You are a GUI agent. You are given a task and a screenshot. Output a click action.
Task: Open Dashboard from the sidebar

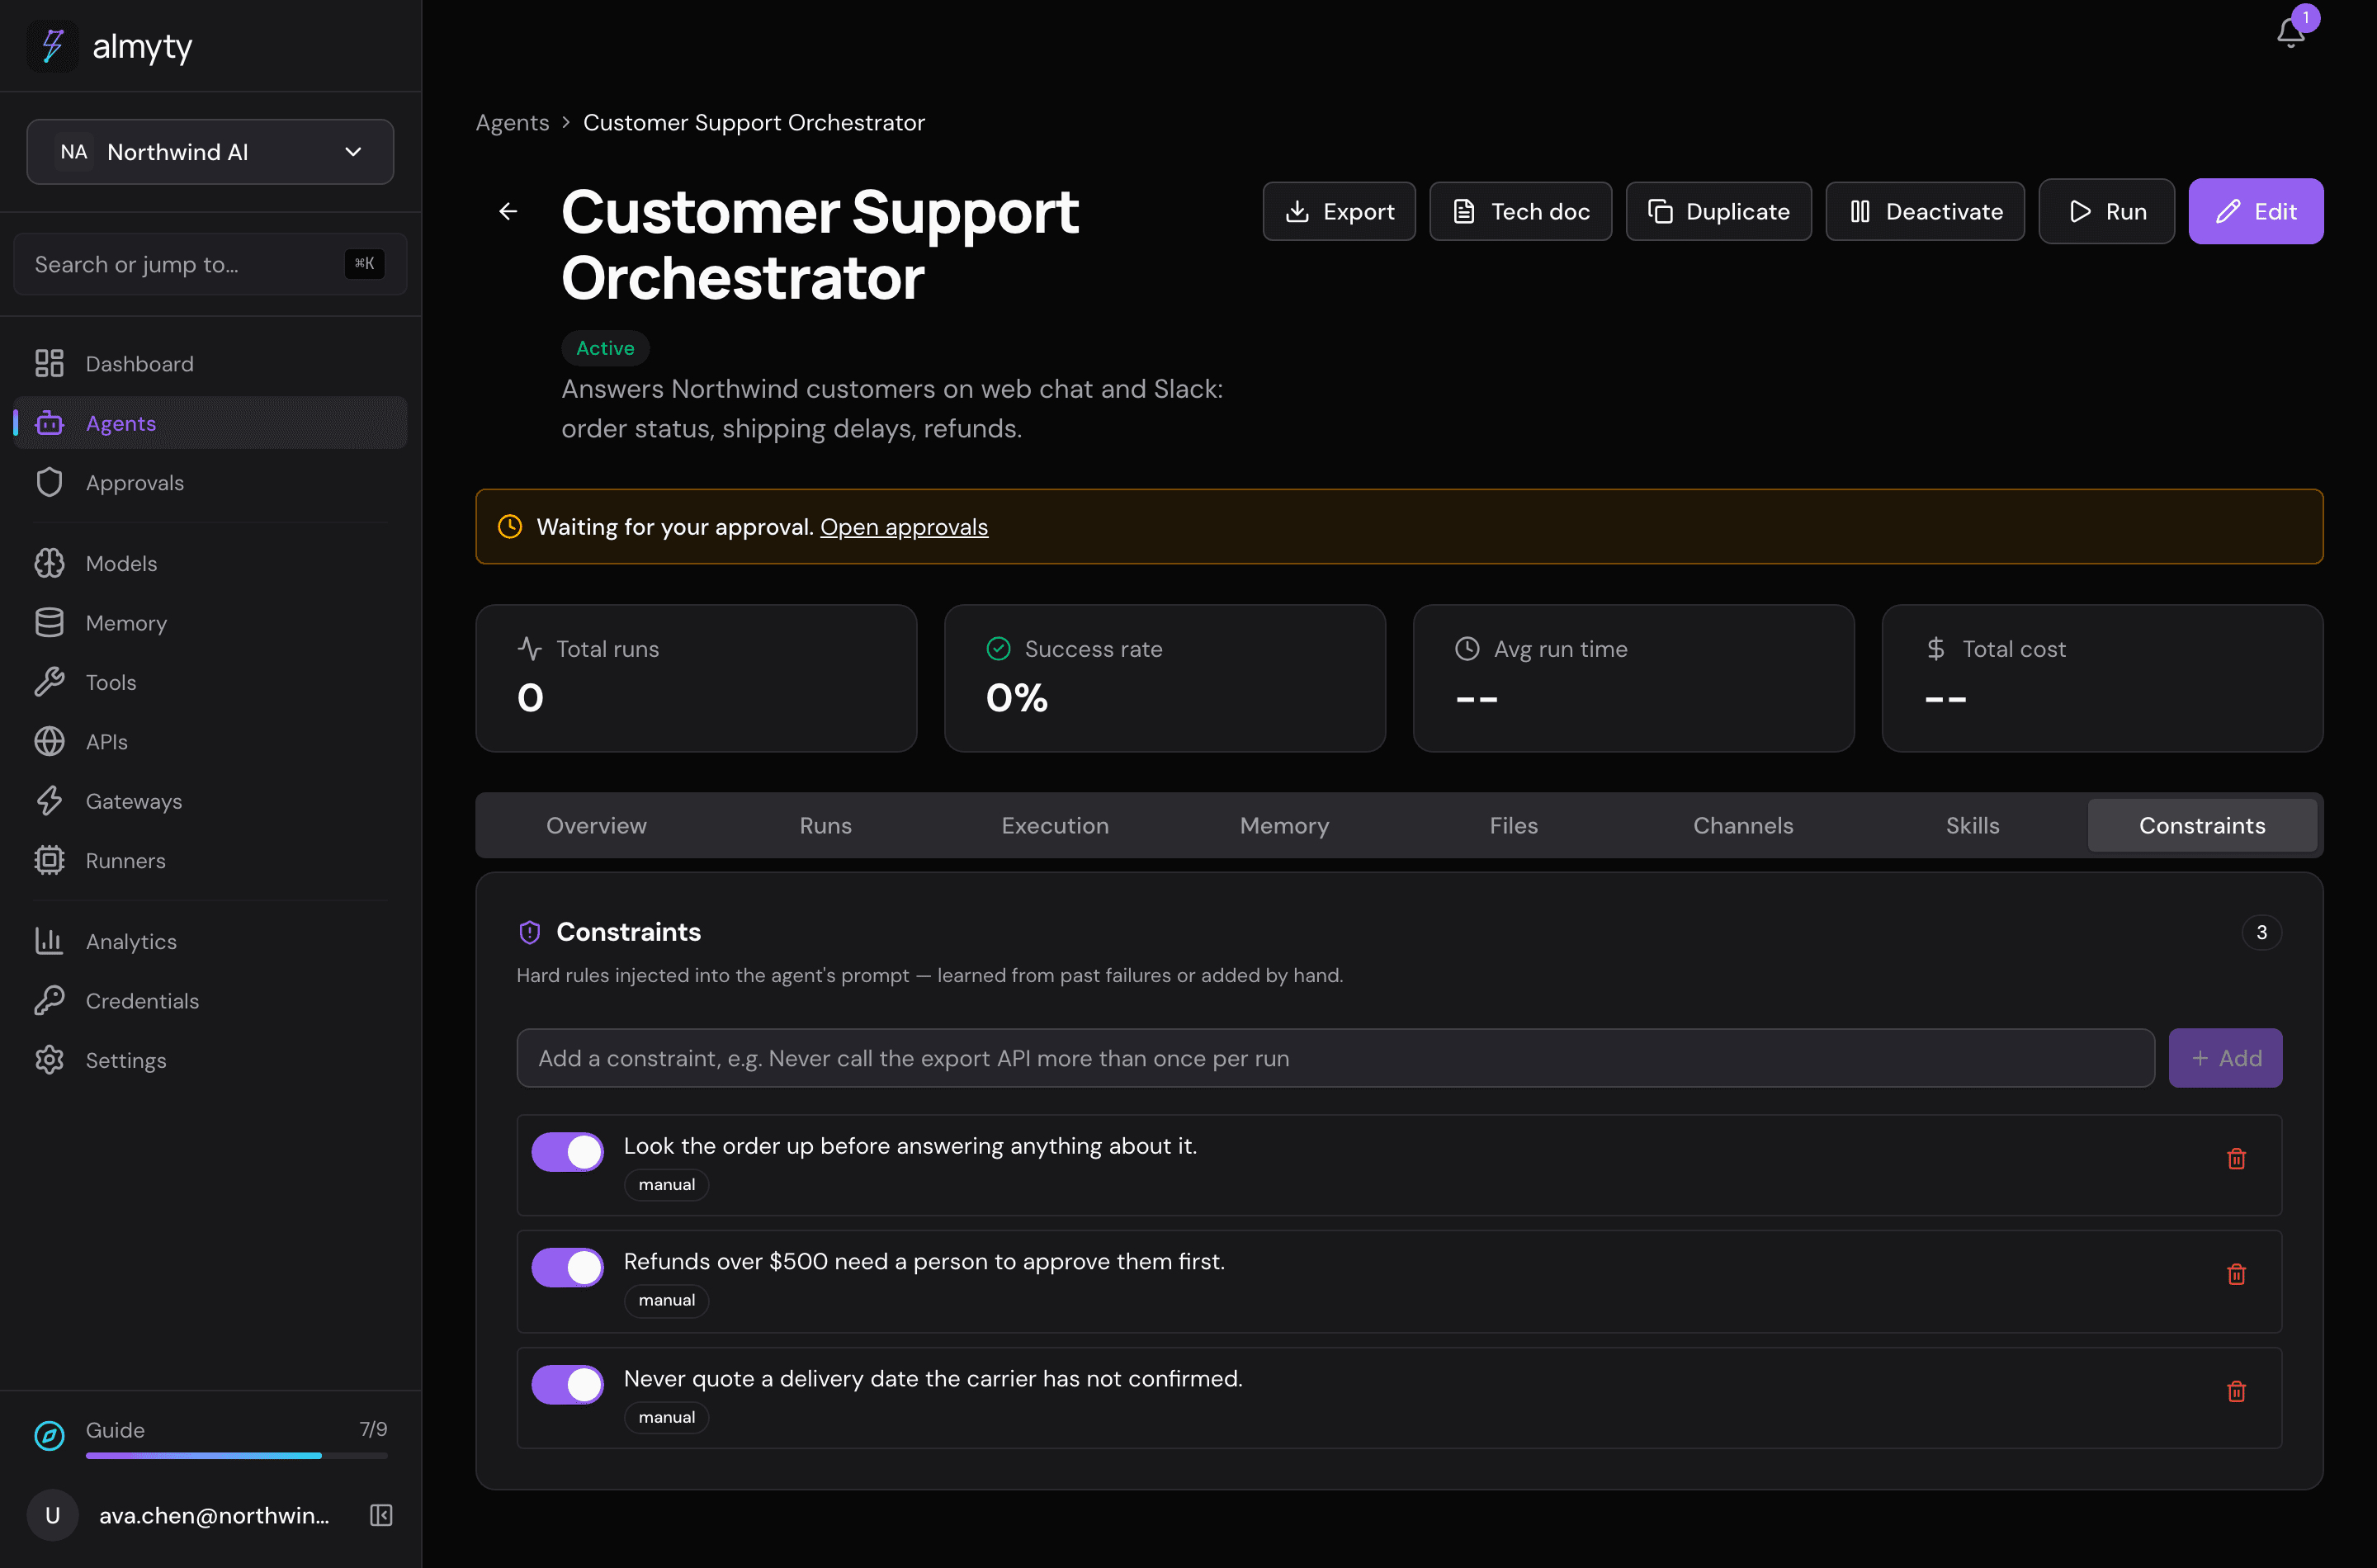coord(210,363)
